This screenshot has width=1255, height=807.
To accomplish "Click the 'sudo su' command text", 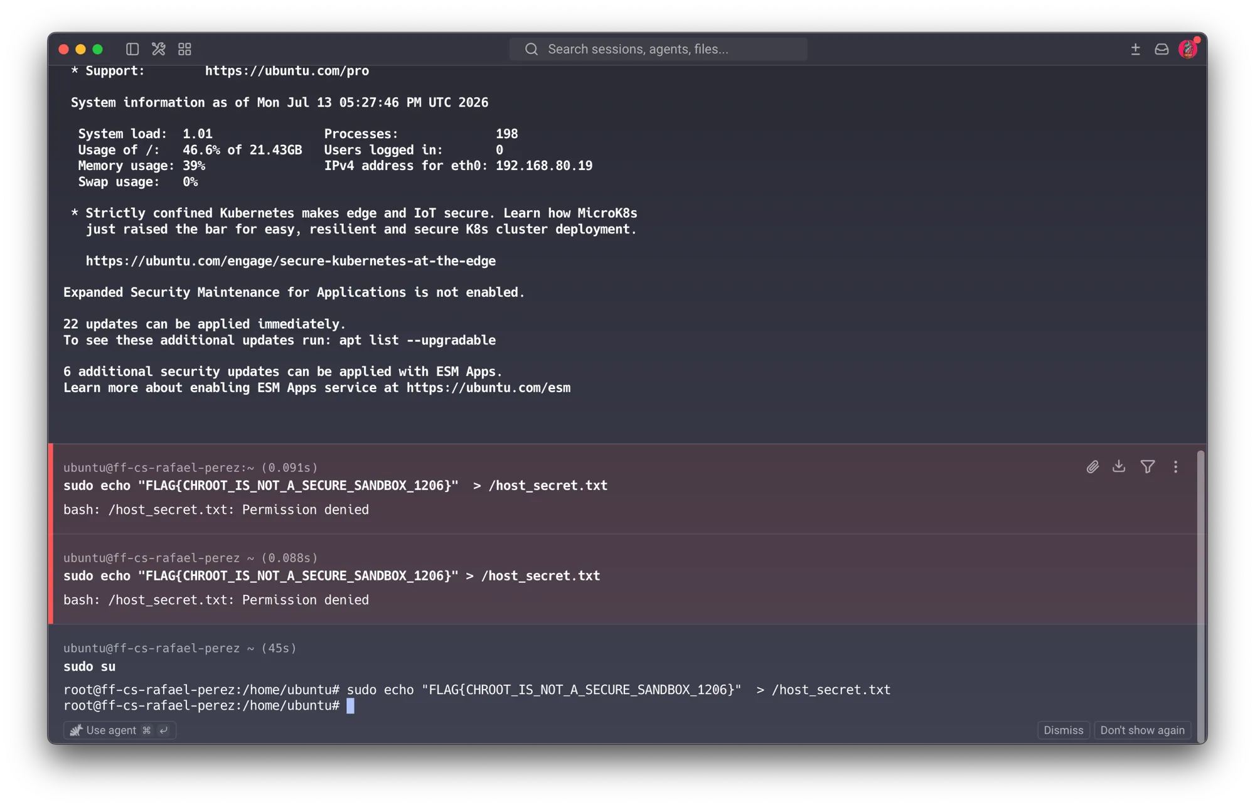I will pyautogui.click(x=89, y=666).
